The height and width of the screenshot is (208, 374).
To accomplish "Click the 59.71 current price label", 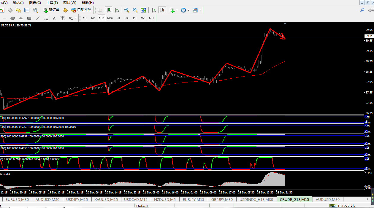I will (x=369, y=36).
